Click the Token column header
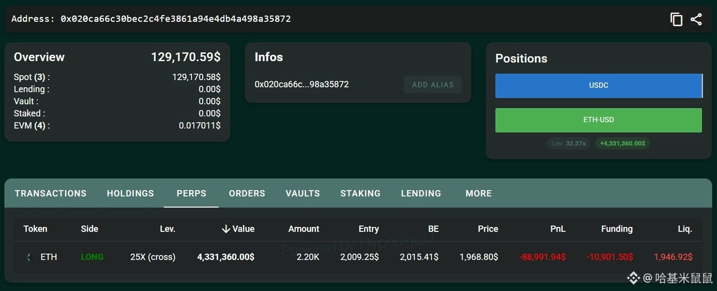The image size is (717, 291). coord(35,229)
